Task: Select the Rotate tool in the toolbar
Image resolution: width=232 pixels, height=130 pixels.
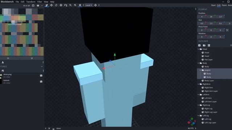Action: [x=56, y=5]
